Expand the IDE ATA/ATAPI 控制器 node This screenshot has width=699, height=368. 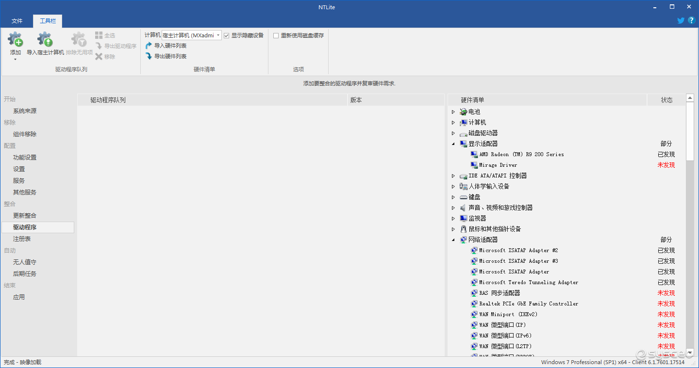453,176
